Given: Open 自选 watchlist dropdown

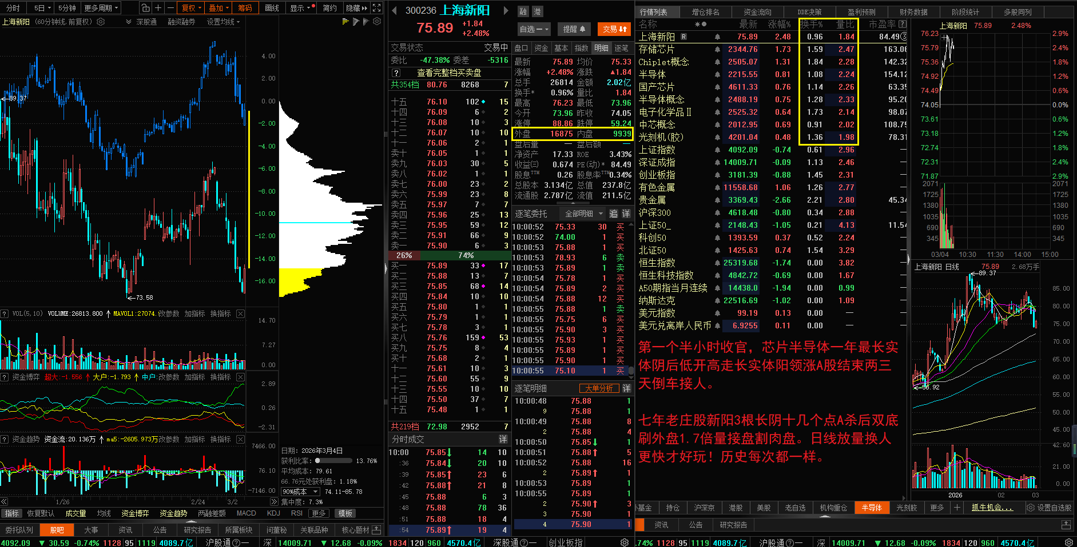Looking at the screenshot, I should click(x=534, y=29).
